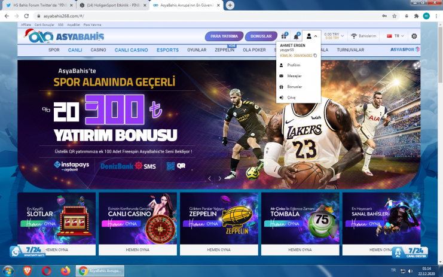The width and height of the screenshot is (443, 277).
Task: Switch to the SPOR navigation tab
Action: tap(54, 50)
